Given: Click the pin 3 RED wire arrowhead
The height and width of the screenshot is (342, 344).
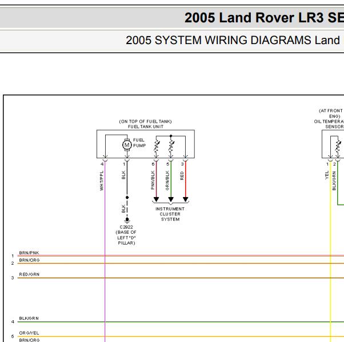Looking at the screenshot, I should [x=186, y=199].
